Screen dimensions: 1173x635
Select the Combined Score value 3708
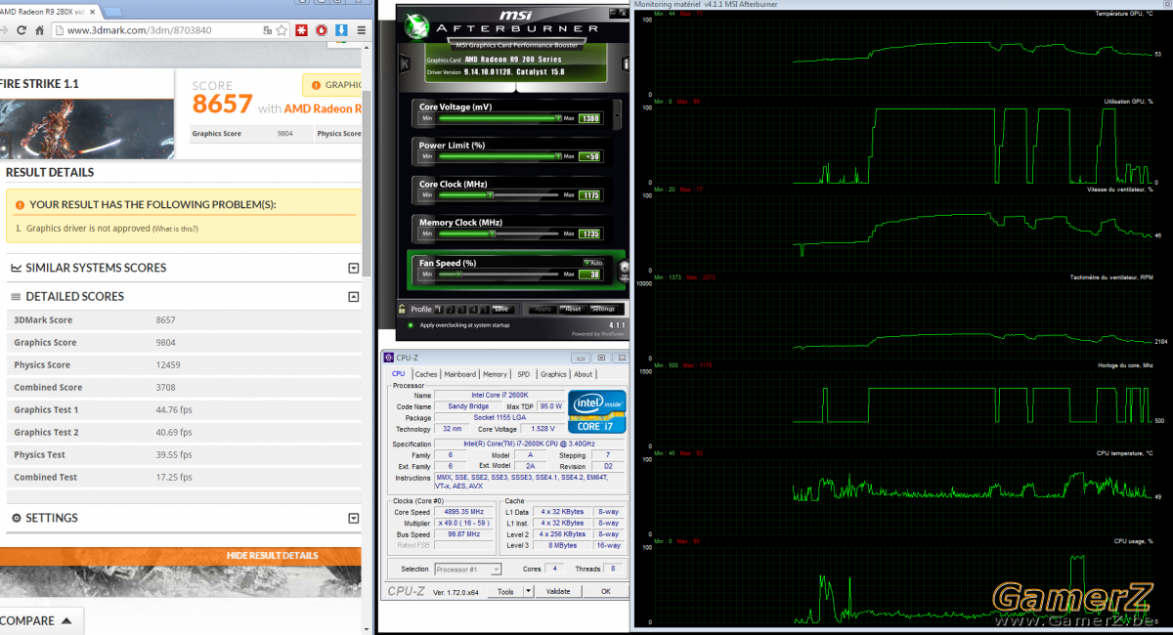click(166, 388)
